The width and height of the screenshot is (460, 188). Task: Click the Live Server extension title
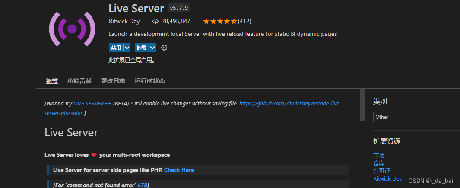(136, 8)
